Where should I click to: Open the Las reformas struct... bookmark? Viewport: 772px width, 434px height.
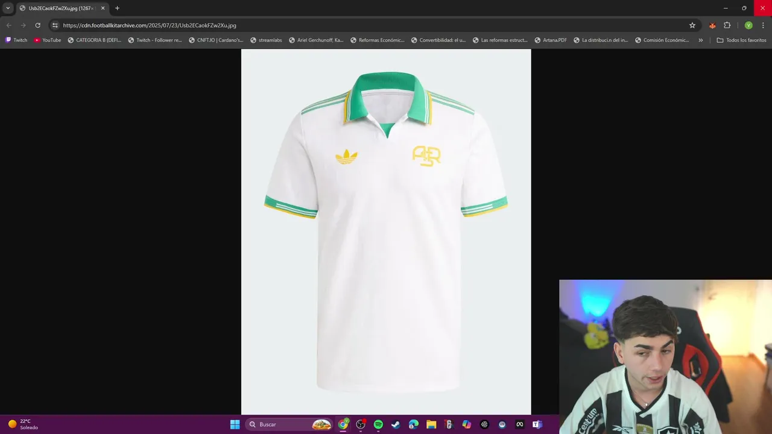click(x=500, y=40)
